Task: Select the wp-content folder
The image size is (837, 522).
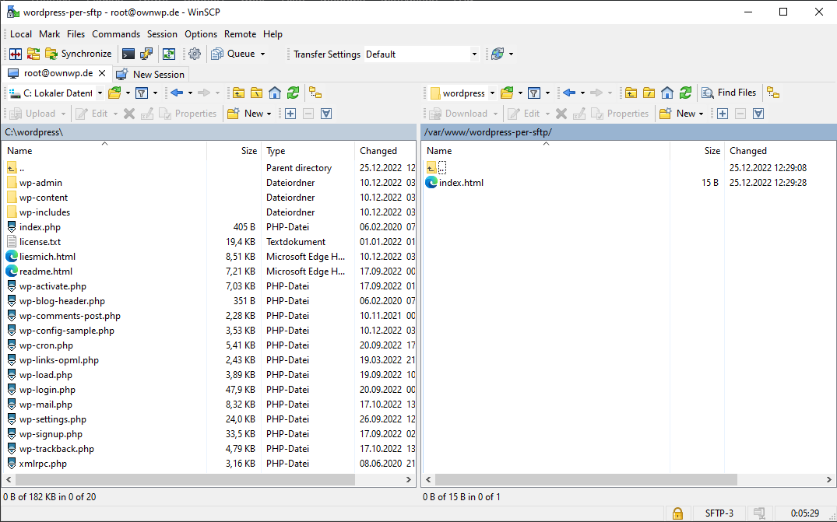Action: pos(44,198)
